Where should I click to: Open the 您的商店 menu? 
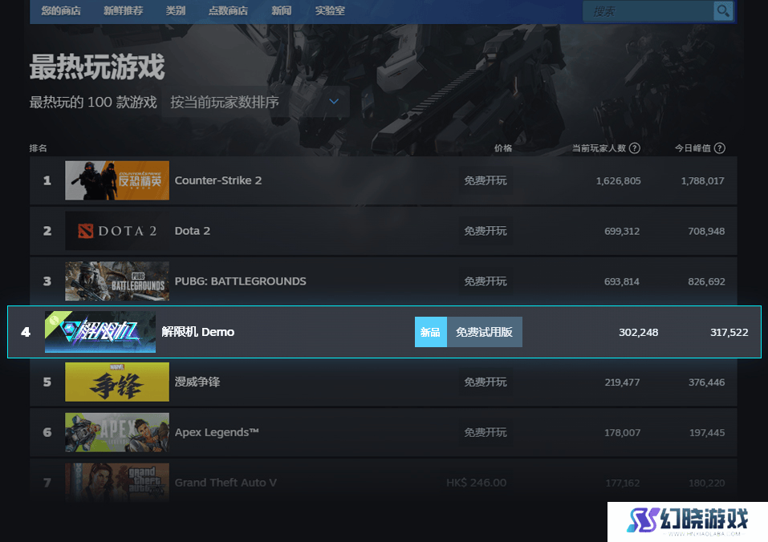(x=61, y=10)
